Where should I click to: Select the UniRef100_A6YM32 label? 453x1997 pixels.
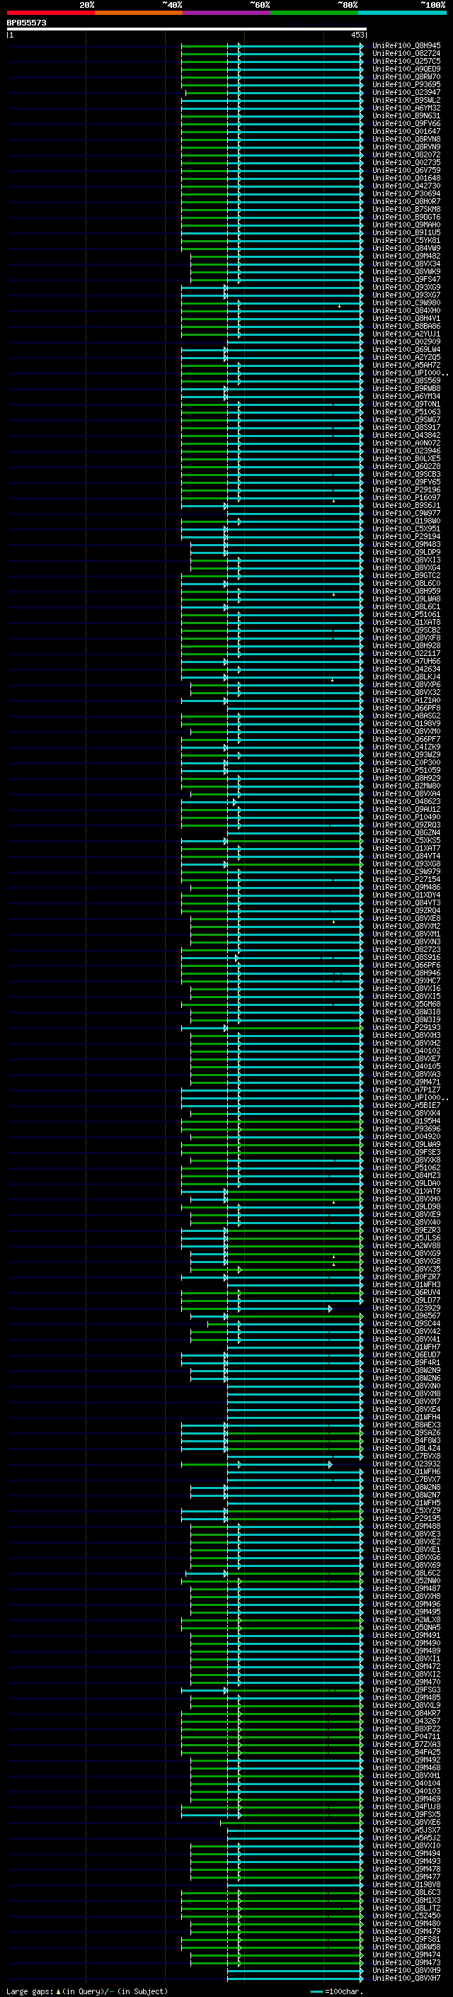(x=406, y=108)
